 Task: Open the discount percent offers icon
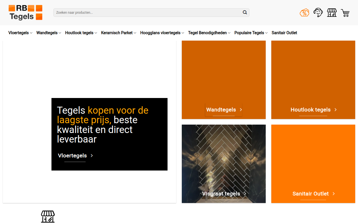(x=304, y=13)
